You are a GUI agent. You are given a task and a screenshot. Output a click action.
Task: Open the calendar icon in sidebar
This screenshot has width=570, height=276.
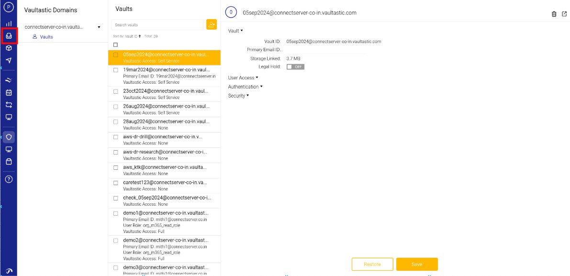pyautogui.click(x=9, y=93)
